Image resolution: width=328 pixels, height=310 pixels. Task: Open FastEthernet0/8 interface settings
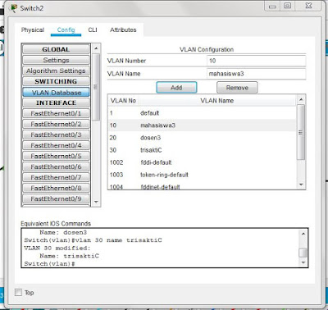[x=56, y=188]
